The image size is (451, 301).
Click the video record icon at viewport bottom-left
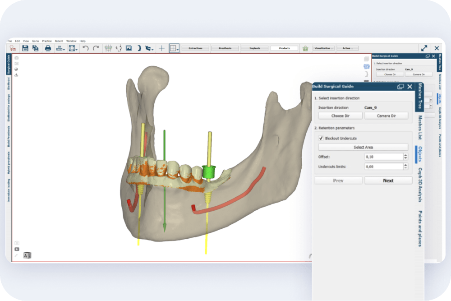[x=17, y=249]
